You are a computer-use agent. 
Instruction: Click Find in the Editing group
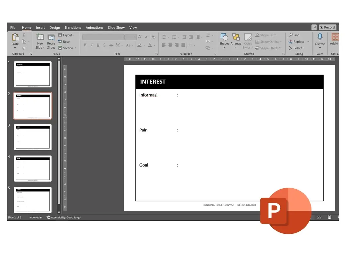[x=294, y=35]
